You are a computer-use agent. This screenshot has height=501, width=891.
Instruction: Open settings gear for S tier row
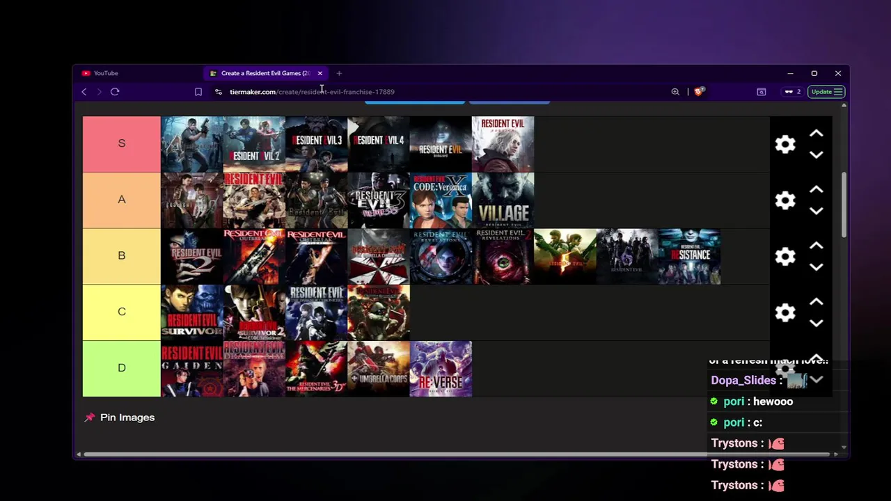coord(785,144)
